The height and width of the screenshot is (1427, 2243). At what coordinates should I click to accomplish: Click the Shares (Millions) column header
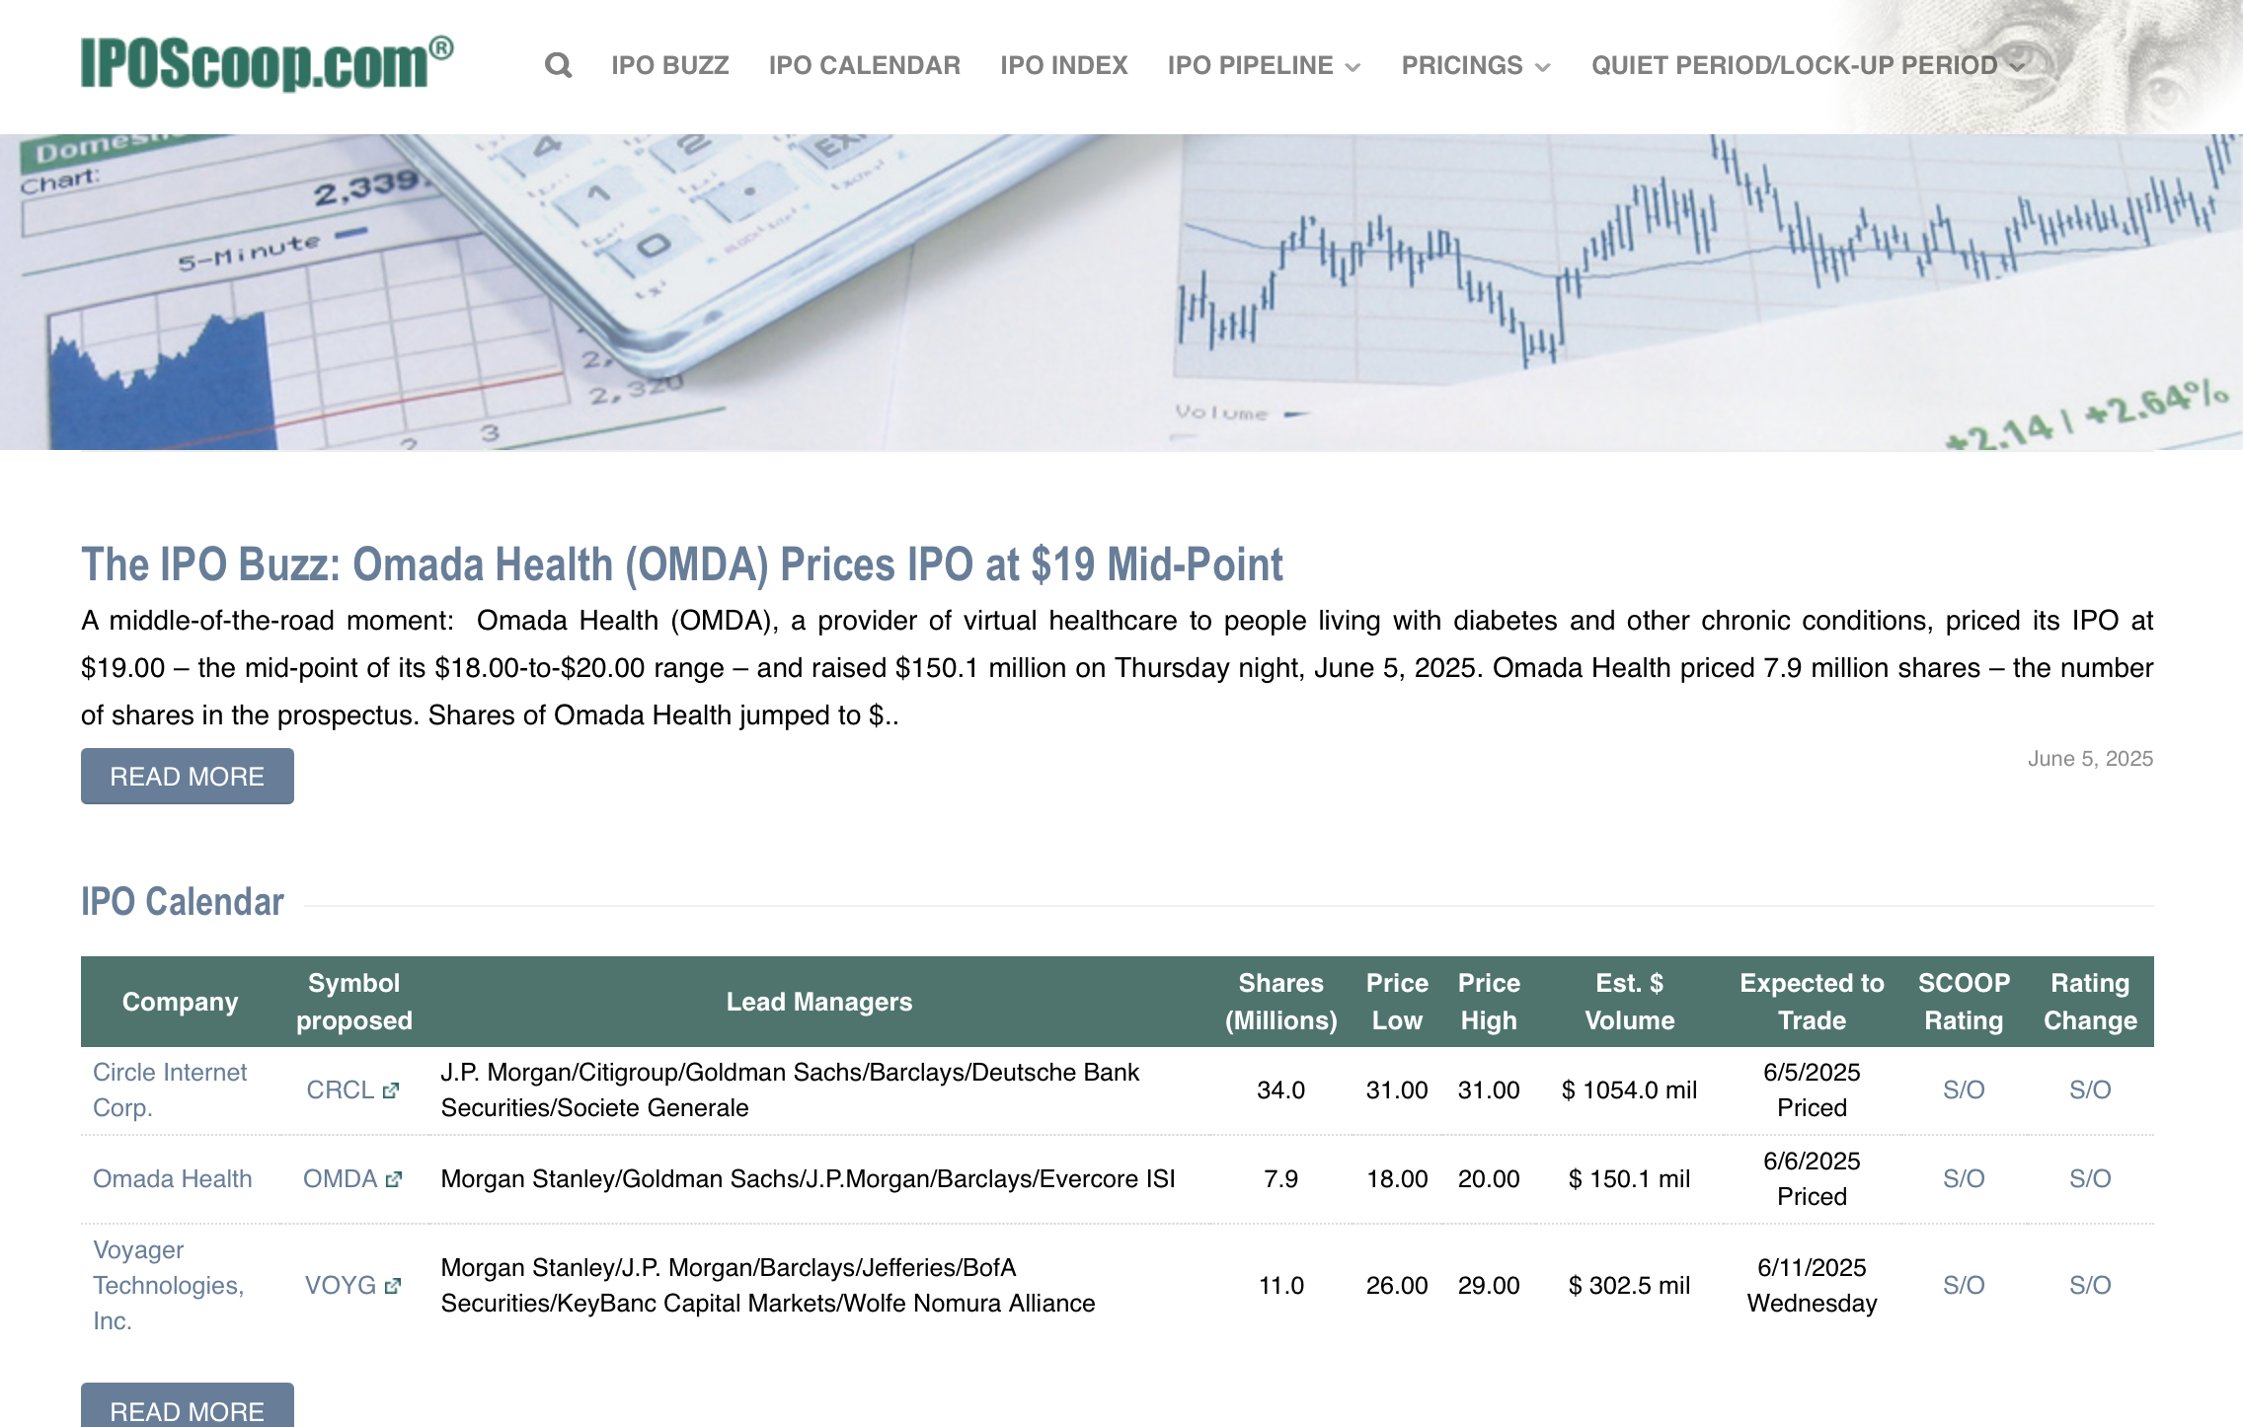point(1281,1002)
